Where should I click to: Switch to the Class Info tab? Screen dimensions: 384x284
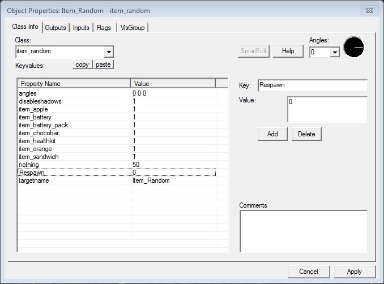[25, 27]
